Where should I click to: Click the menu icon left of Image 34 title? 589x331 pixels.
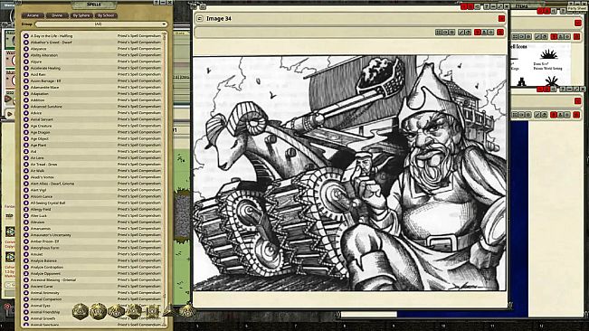(199, 18)
